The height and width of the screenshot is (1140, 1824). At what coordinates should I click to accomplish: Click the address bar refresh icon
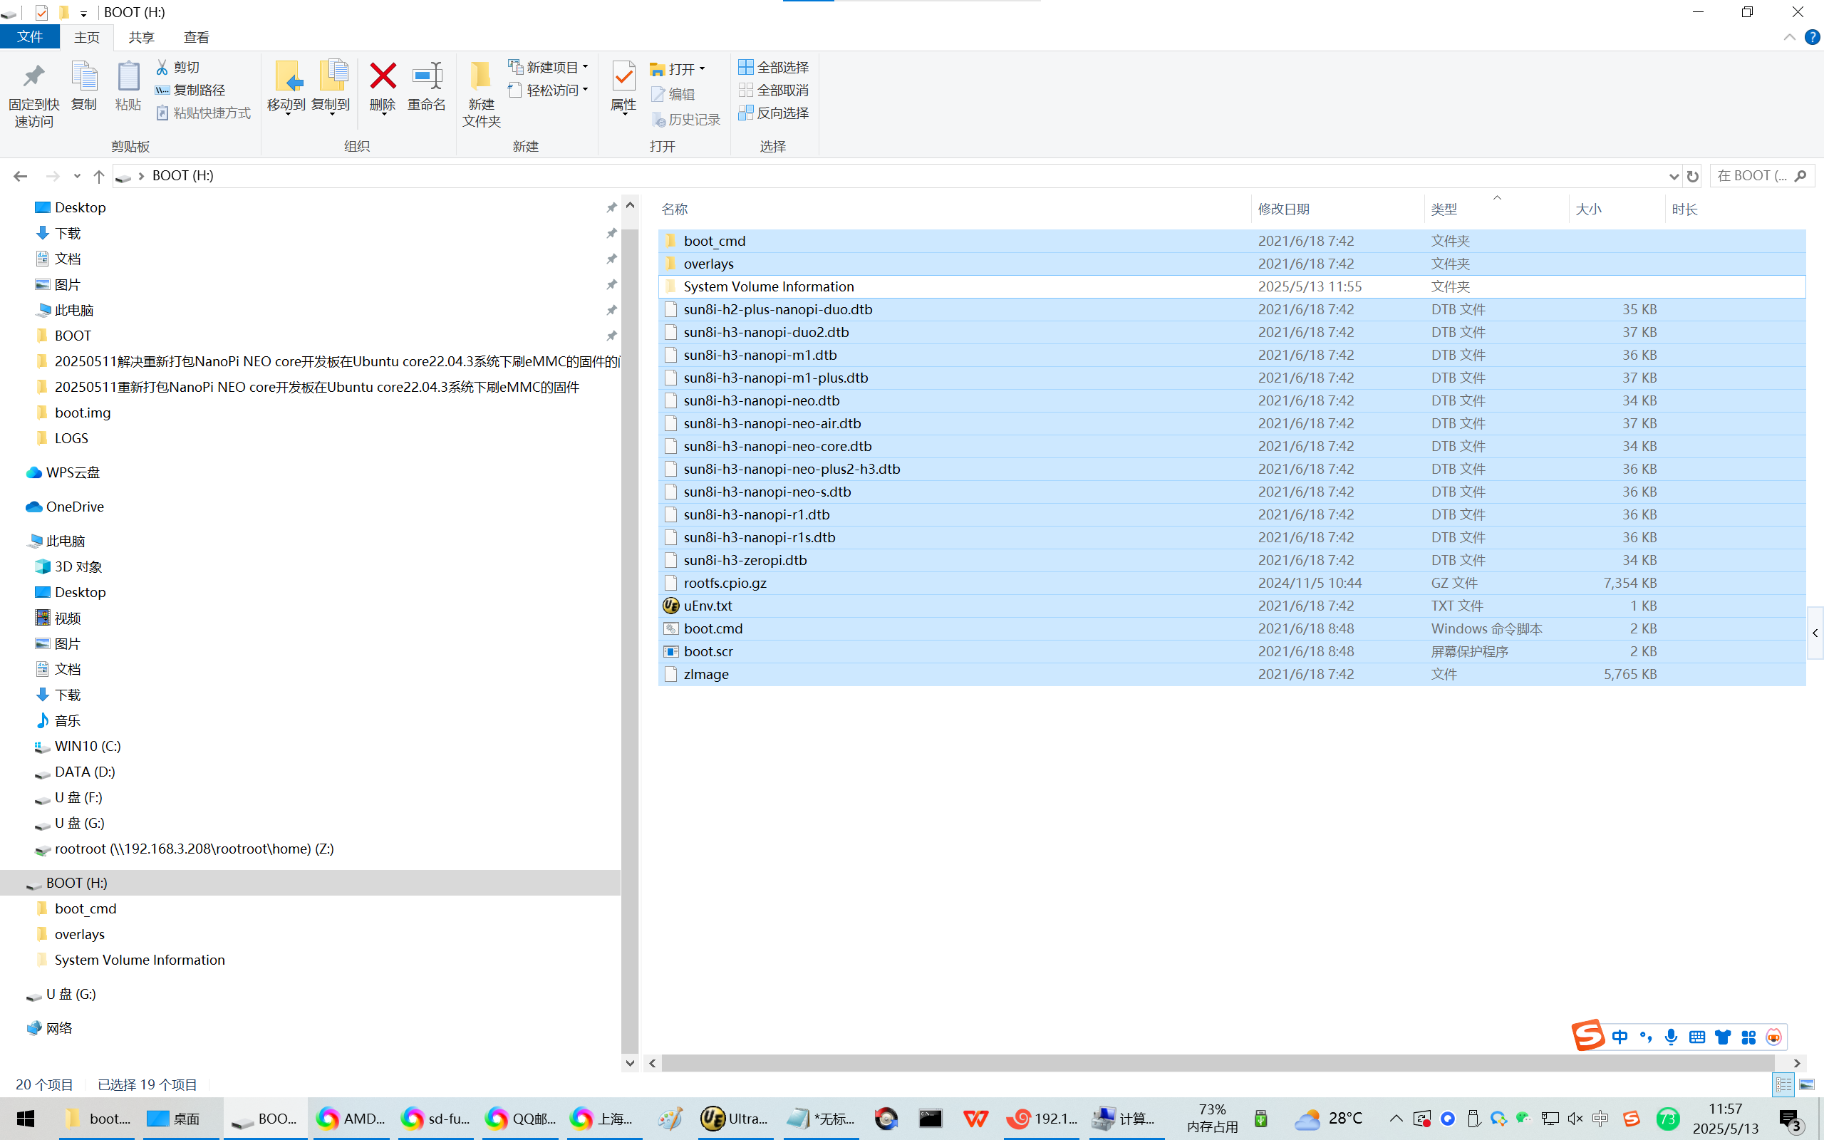[1693, 176]
